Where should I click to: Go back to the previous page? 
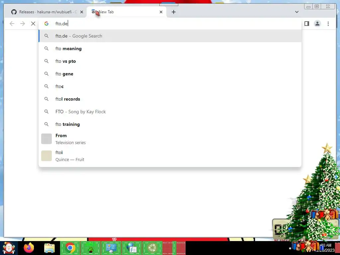pyautogui.click(x=12, y=24)
